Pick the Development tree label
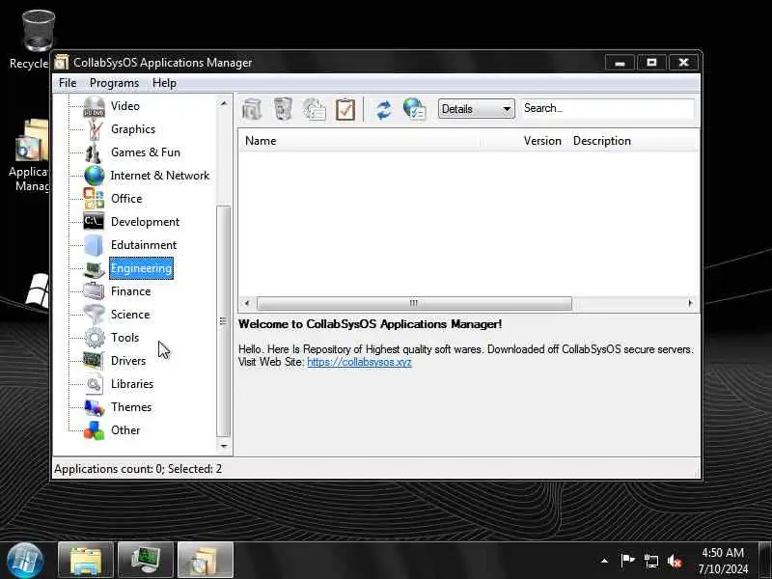The width and height of the screenshot is (772, 579). click(x=146, y=222)
